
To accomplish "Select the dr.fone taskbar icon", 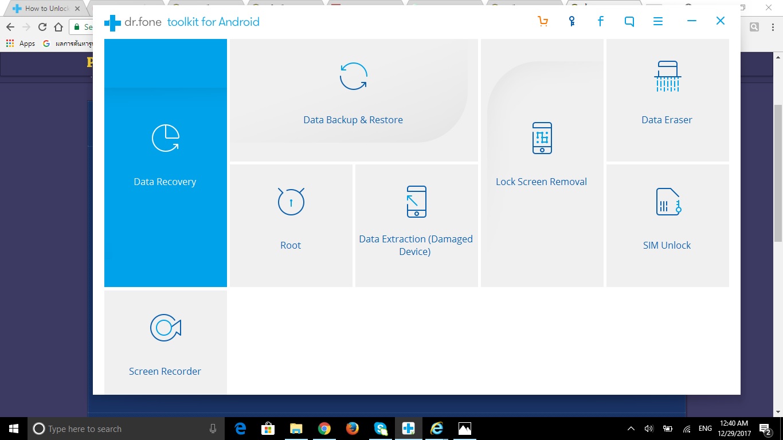I will click(408, 429).
